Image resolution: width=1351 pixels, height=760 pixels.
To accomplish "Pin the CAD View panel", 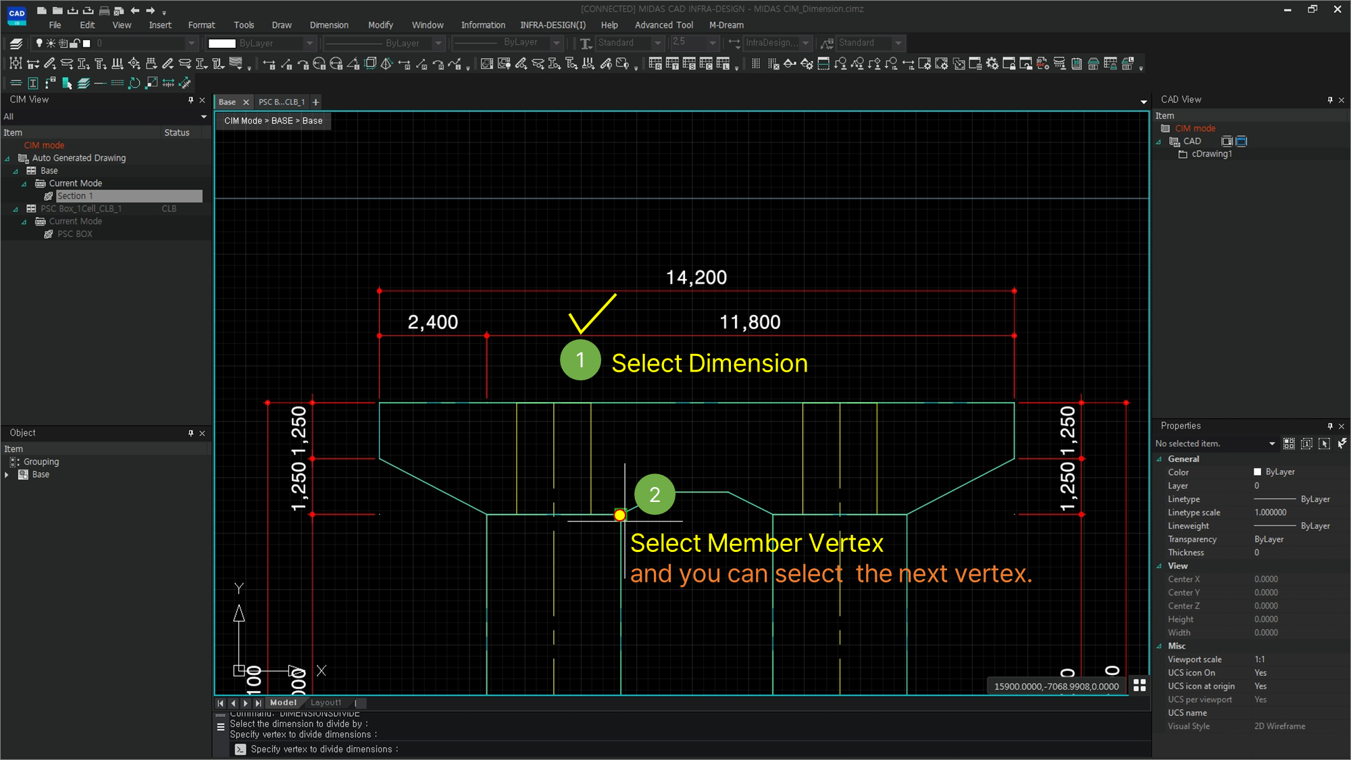I will point(1330,100).
